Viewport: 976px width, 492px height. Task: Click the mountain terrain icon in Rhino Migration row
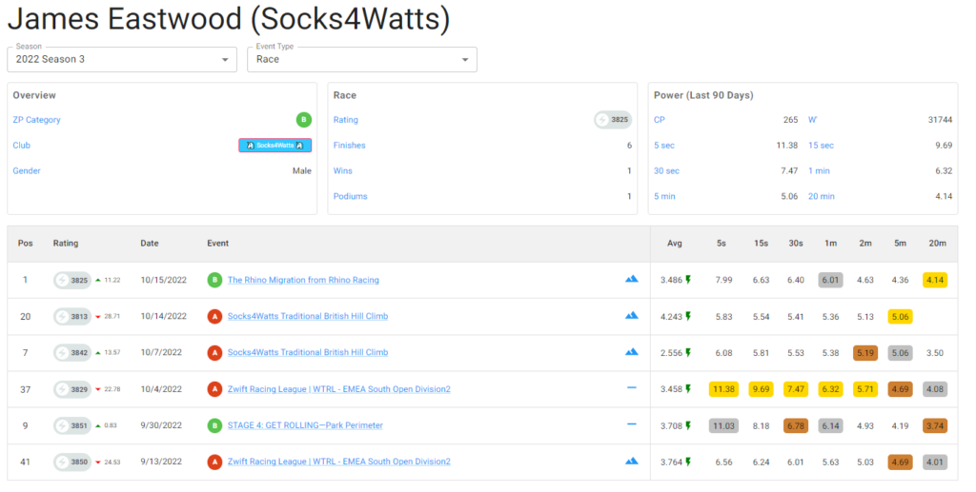click(631, 280)
